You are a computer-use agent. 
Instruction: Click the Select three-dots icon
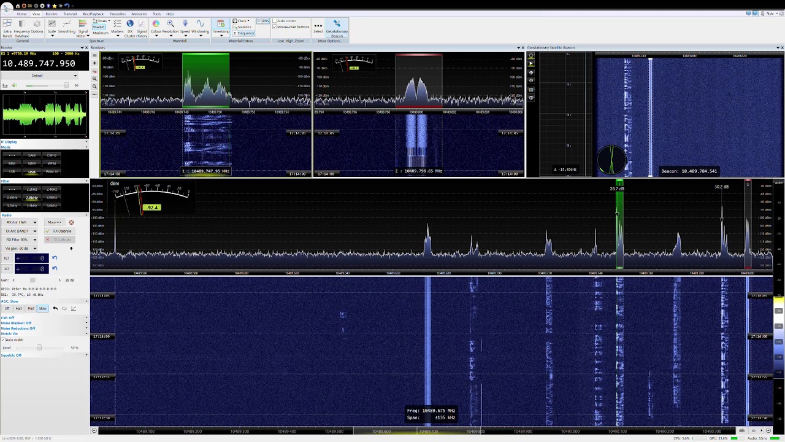tap(318, 27)
